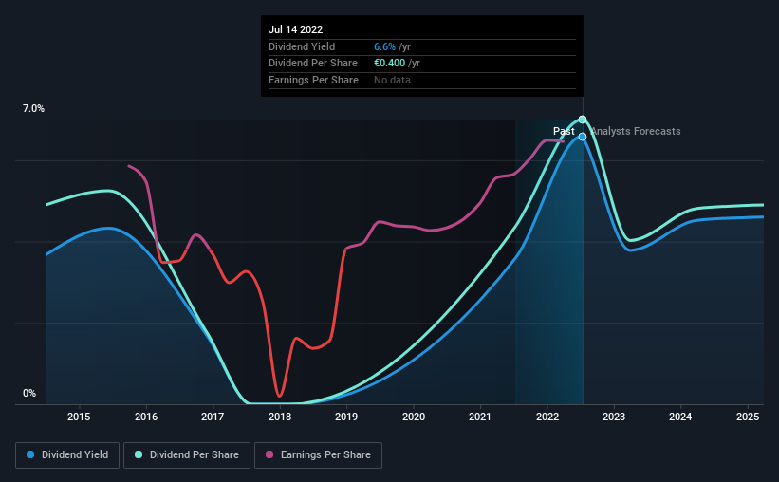Click the 6.6% dividend yield value
The image size is (779, 482).
click(x=384, y=46)
